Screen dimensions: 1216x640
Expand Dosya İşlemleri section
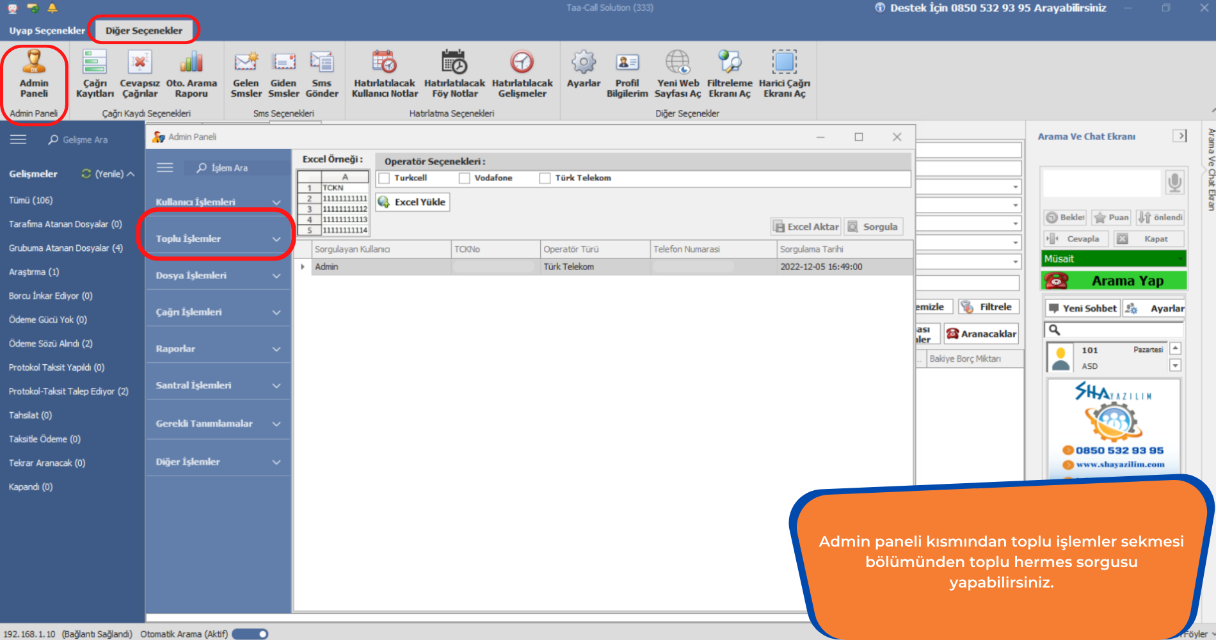[x=218, y=275]
